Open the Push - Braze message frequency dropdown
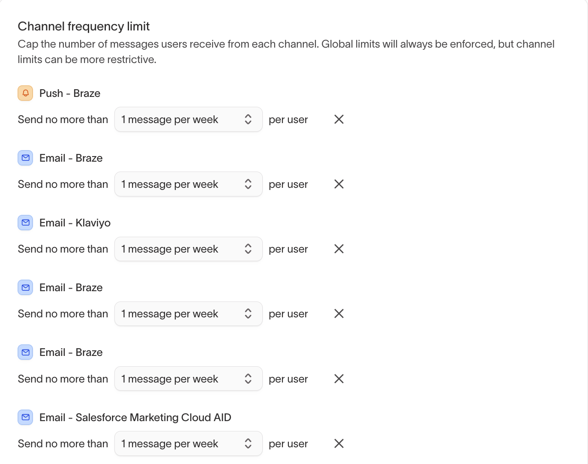This screenshot has width=588, height=464. coord(188,119)
